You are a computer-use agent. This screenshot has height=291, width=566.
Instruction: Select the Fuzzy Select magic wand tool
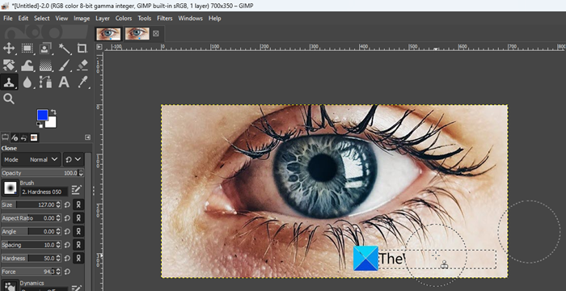coord(64,48)
